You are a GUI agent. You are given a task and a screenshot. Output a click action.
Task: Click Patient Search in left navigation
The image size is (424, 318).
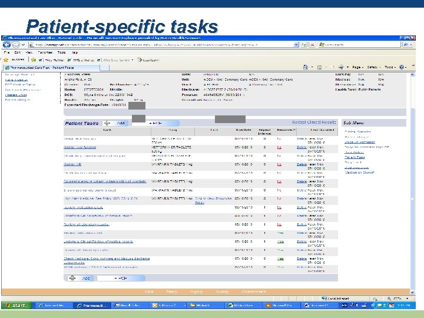16,79
